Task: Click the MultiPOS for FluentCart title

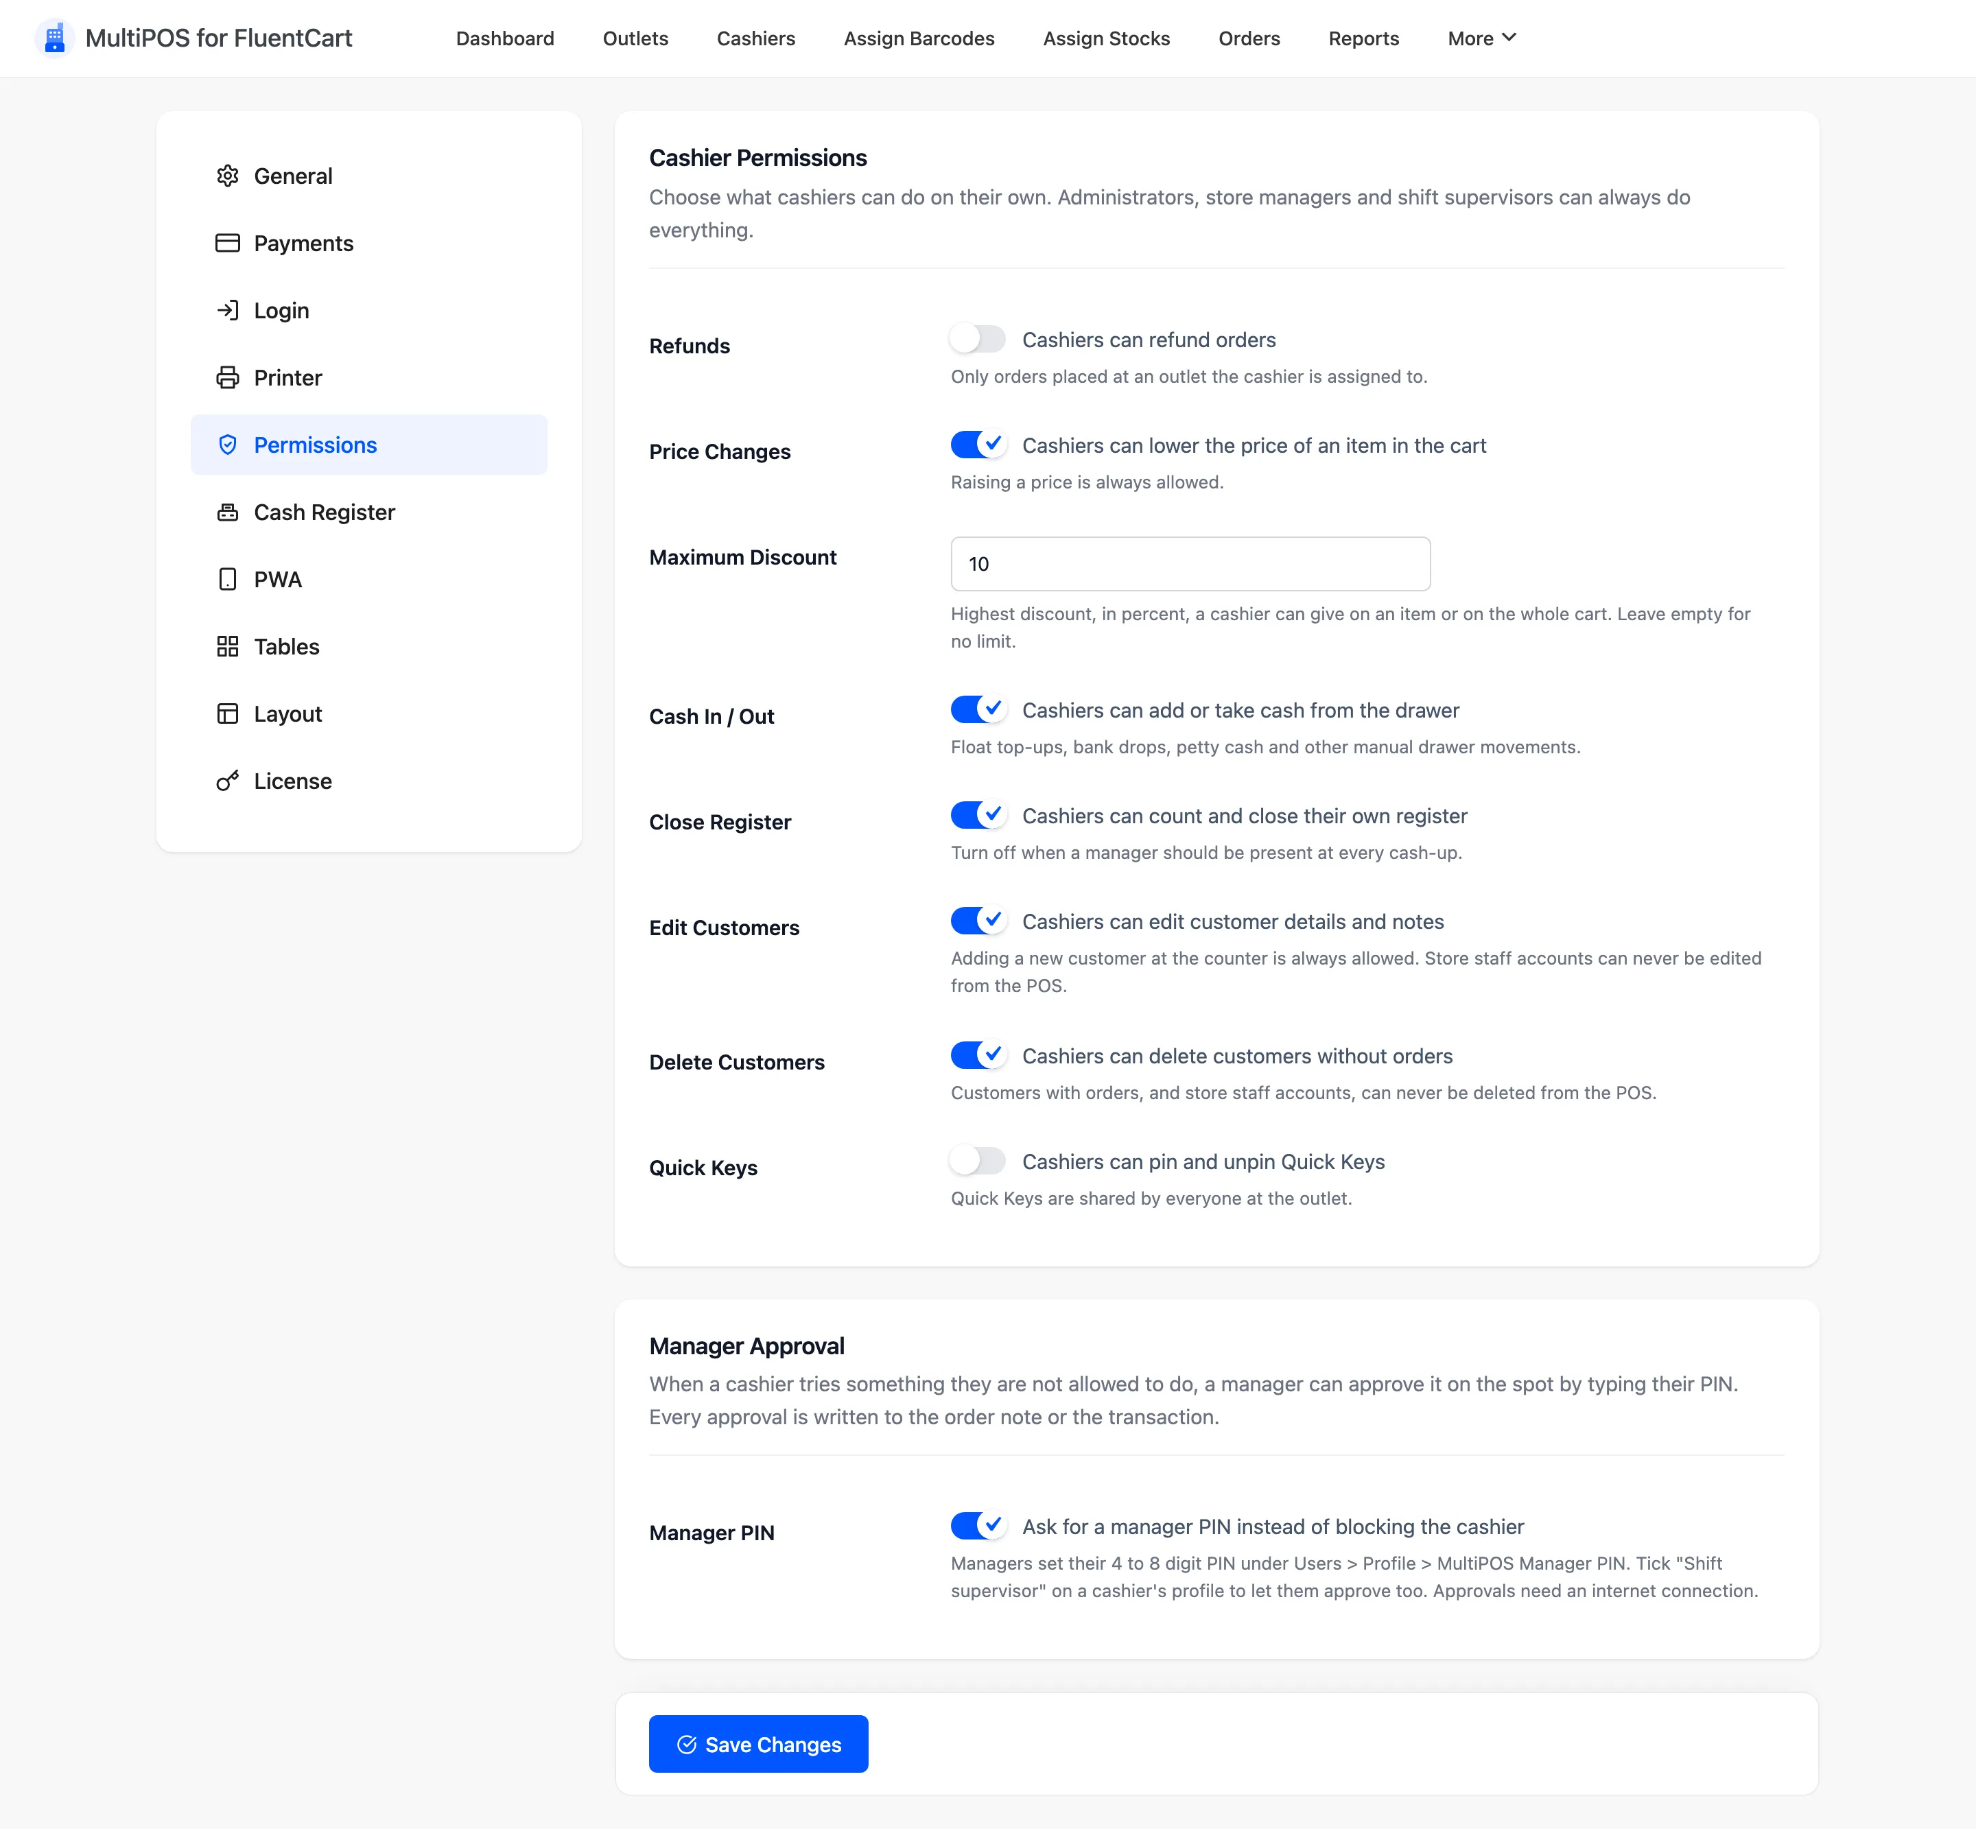Action: (x=219, y=38)
